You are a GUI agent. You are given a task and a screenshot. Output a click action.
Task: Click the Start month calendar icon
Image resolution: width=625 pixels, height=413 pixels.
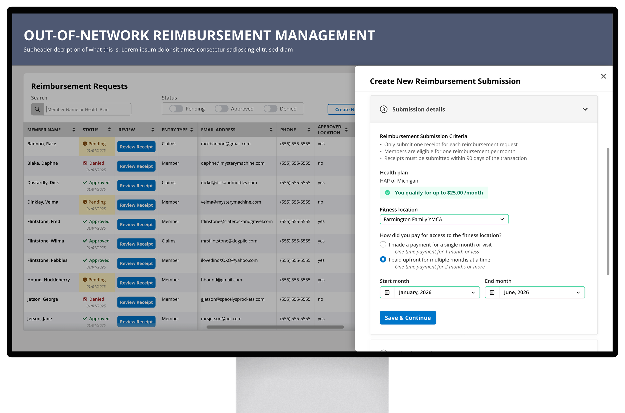click(x=387, y=292)
